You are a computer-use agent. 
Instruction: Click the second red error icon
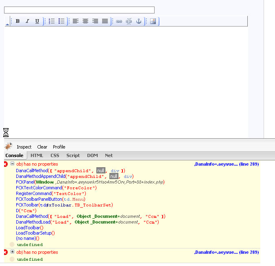[6, 252]
